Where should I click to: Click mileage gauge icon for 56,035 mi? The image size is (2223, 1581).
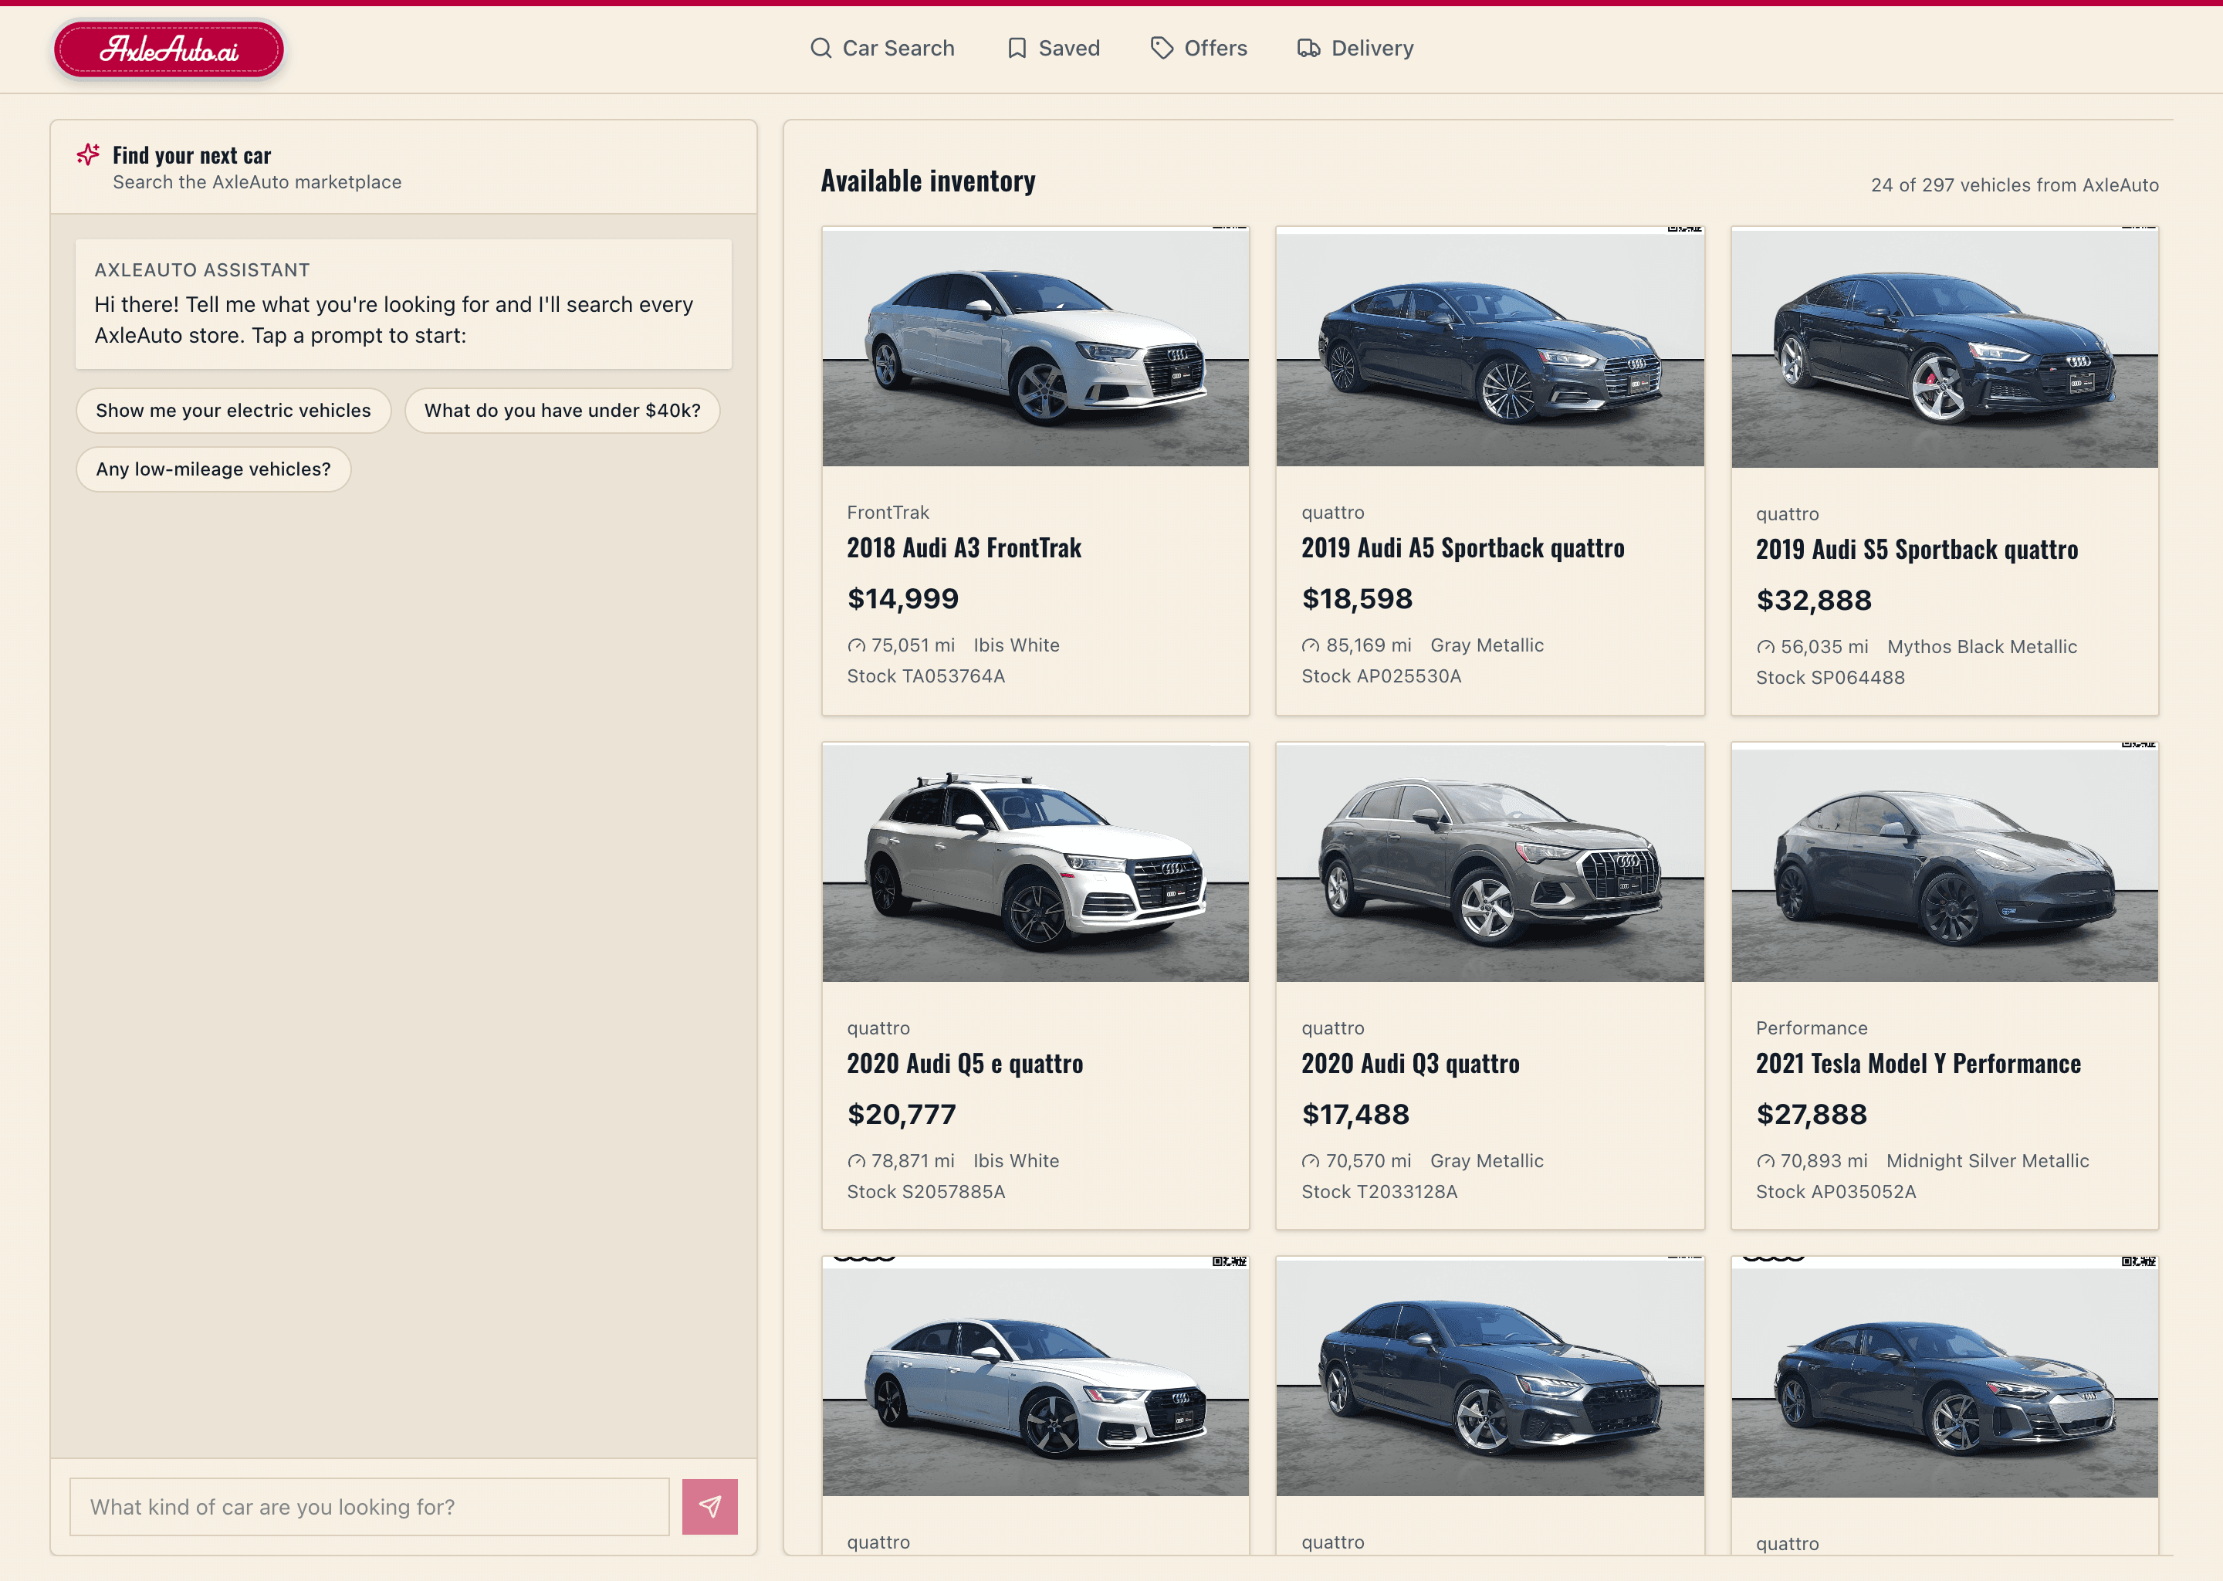click(x=1765, y=648)
